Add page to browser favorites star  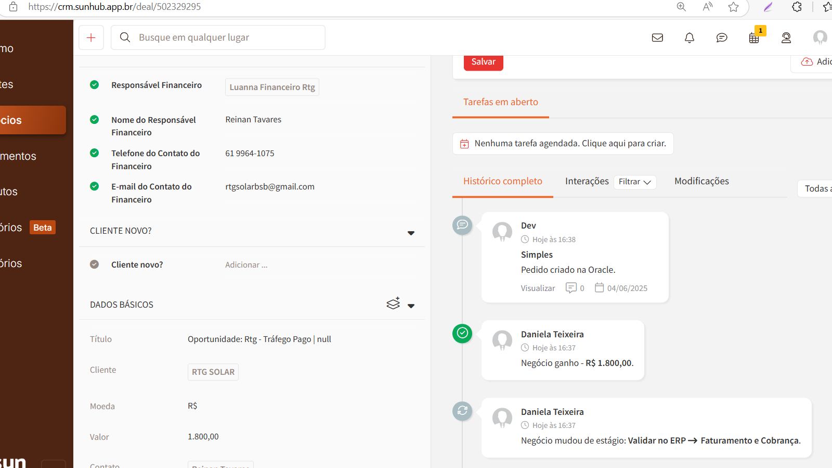pos(733,7)
